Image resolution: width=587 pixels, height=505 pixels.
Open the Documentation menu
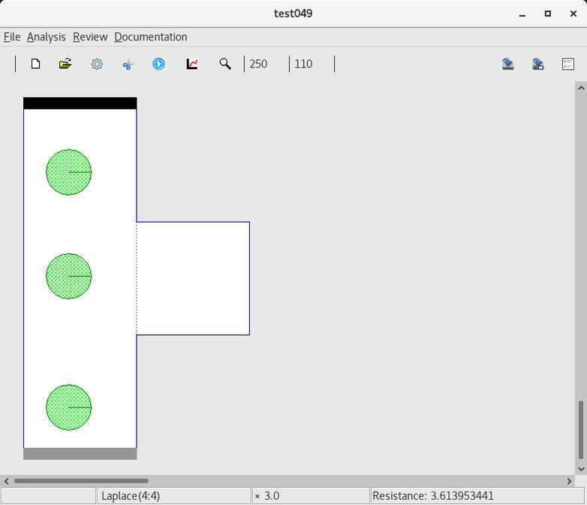coord(150,37)
